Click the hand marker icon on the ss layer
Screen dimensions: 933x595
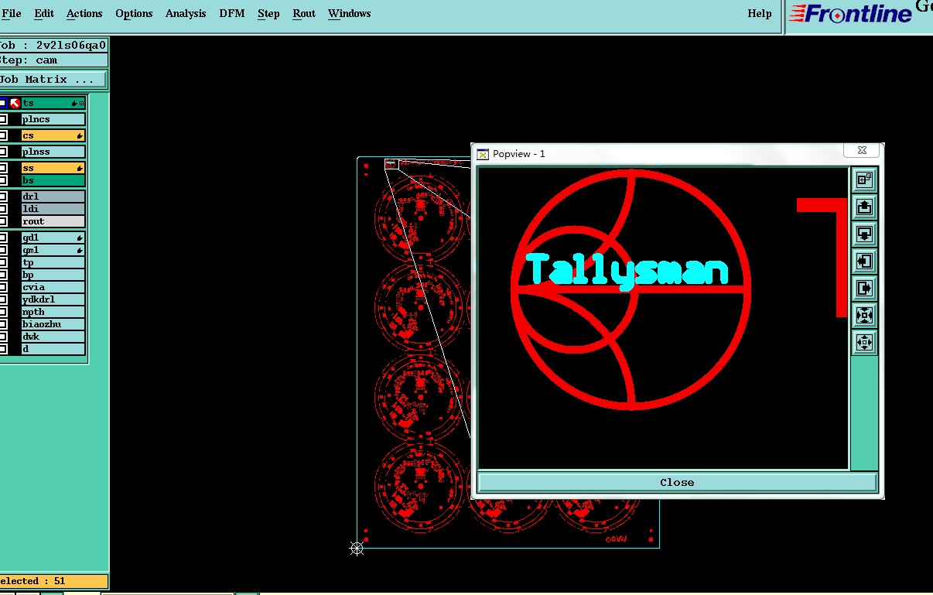[x=80, y=169]
